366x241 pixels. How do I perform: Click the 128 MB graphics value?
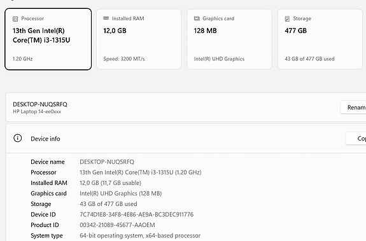point(206,31)
